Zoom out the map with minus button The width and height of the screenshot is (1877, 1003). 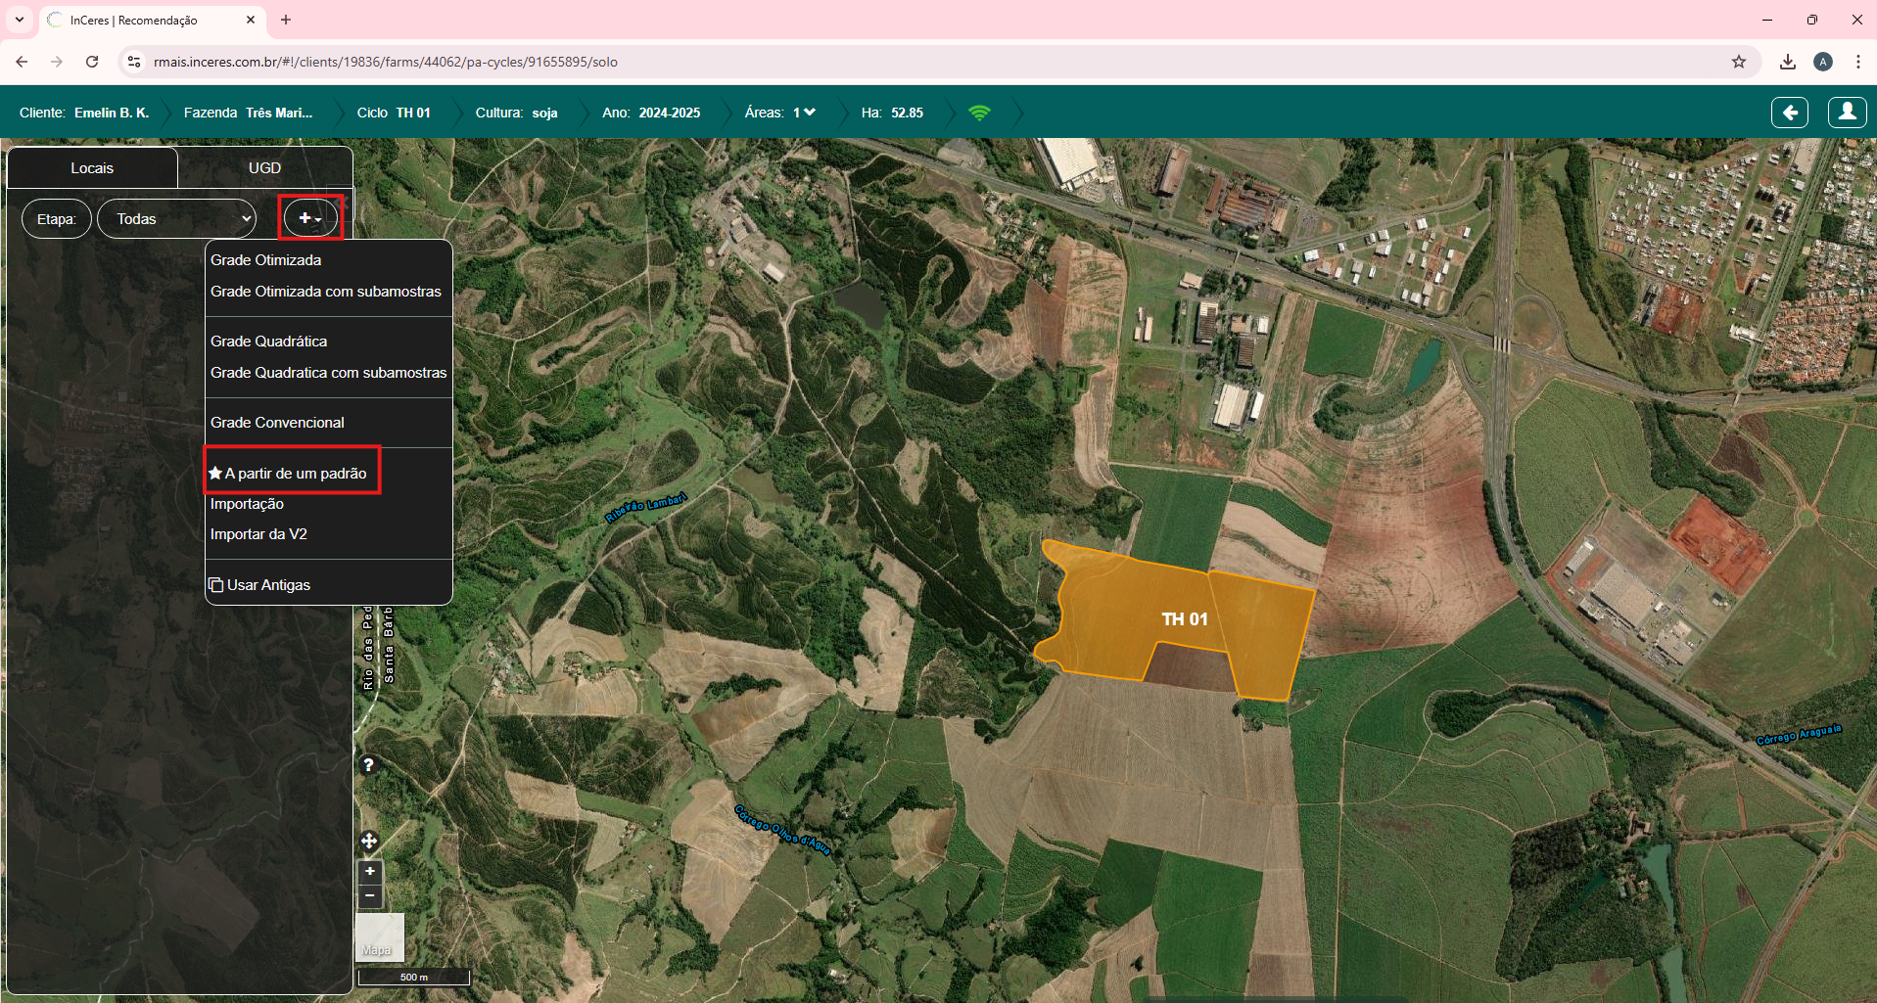pos(370,895)
